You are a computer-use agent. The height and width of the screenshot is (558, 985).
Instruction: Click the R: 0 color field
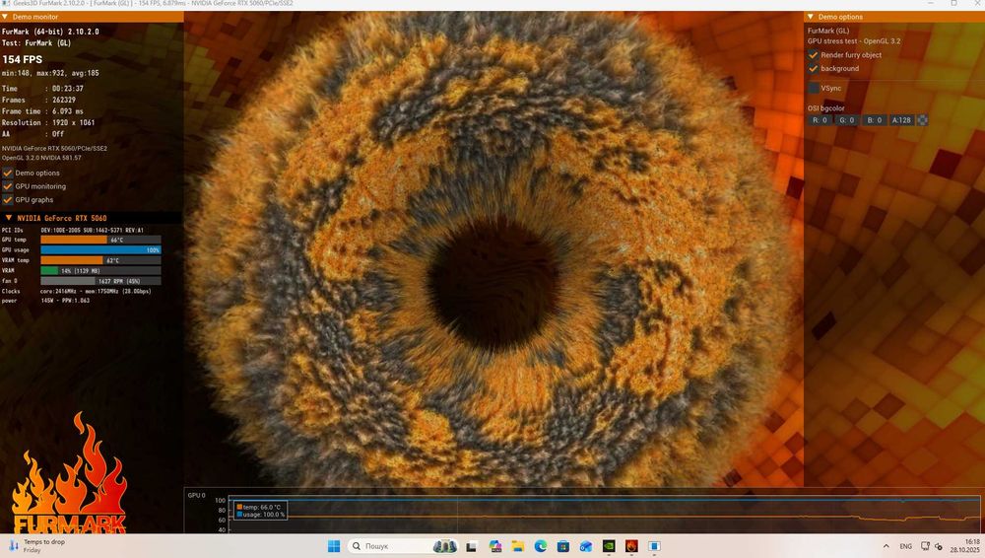[x=820, y=120]
